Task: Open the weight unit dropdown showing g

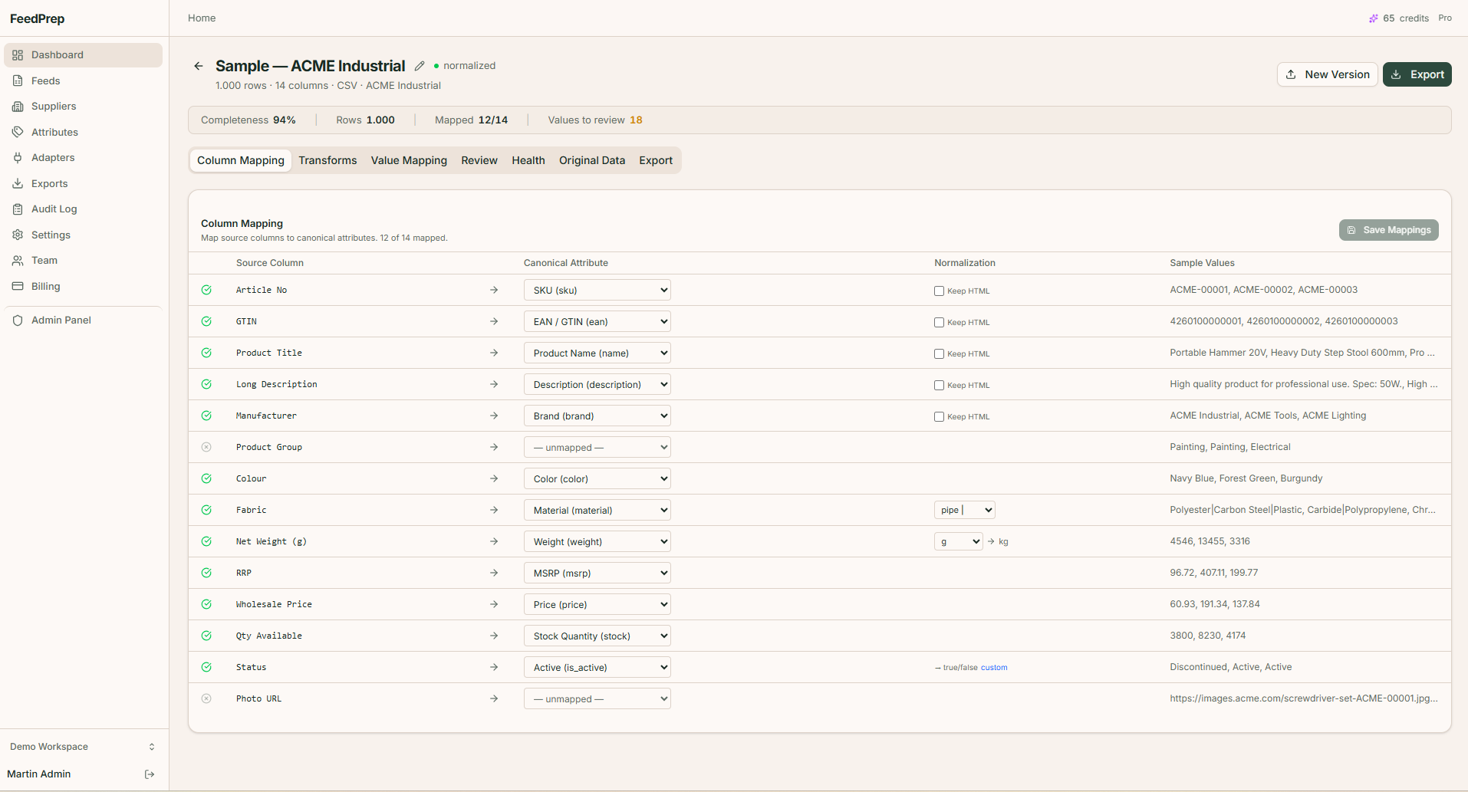Action: coord(958,541)
